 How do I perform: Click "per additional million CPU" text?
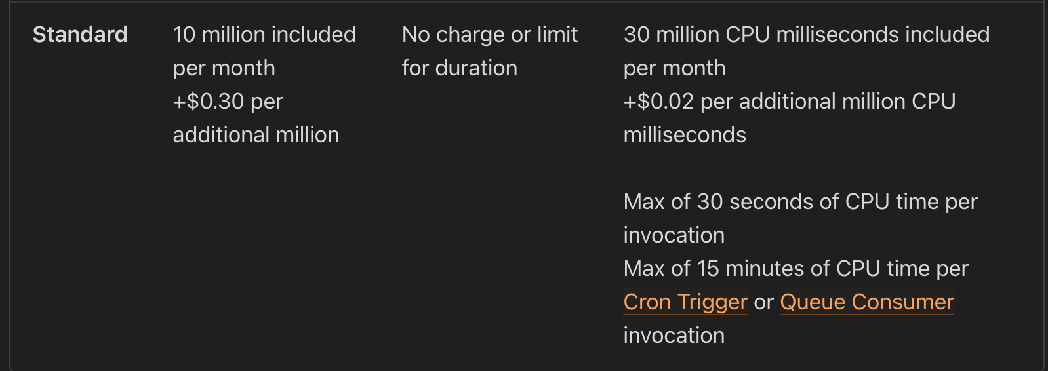coord(828,102)
